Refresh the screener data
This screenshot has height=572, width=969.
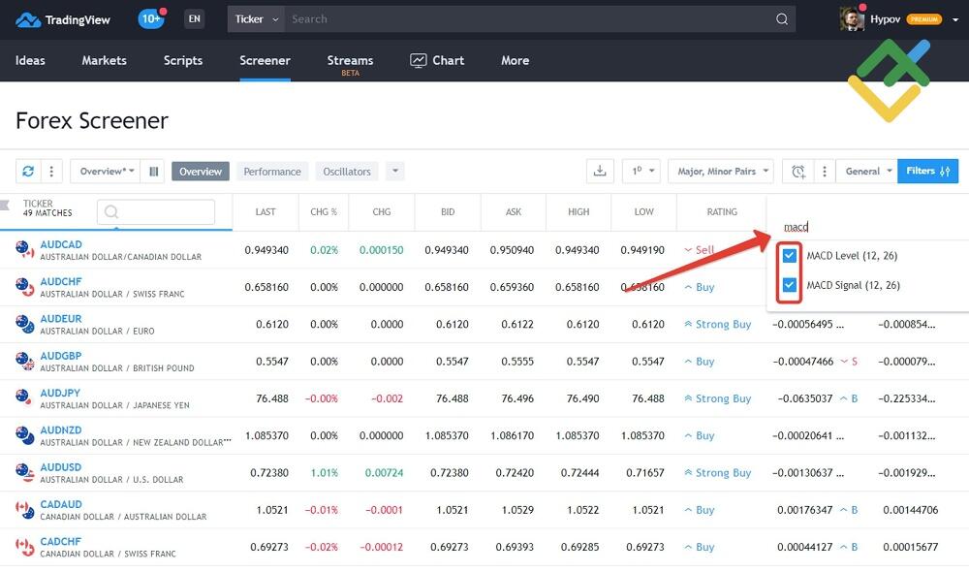tap(28, 171)
